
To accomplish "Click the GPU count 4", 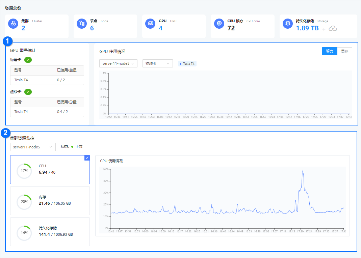I will pos(160,28).
